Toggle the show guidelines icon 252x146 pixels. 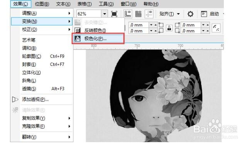tap(149, 14)
